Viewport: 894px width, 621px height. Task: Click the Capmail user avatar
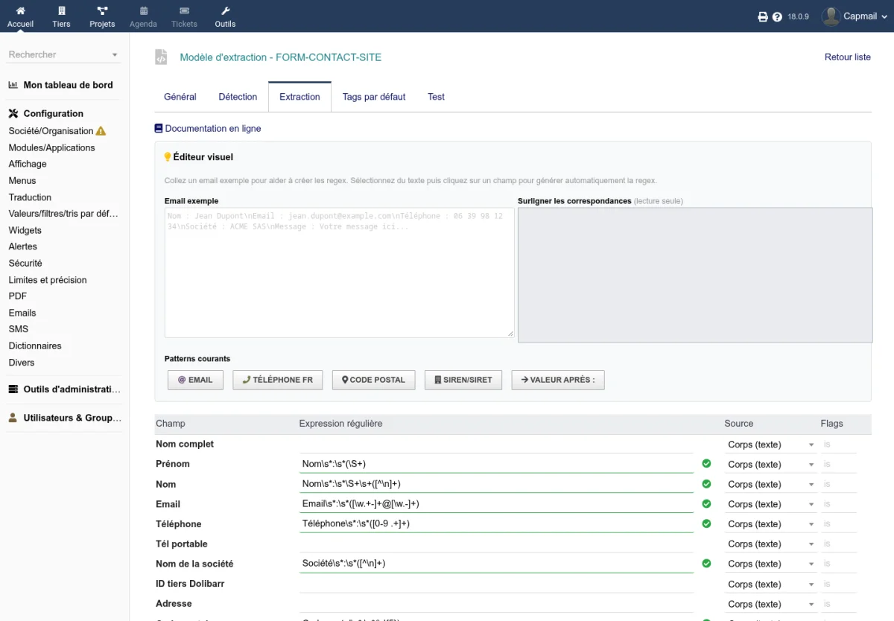[831, 16]
